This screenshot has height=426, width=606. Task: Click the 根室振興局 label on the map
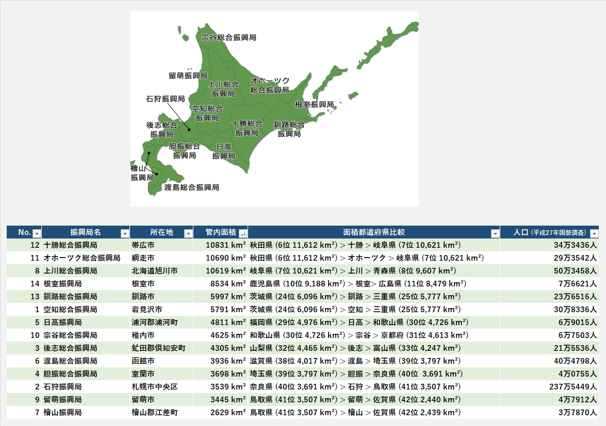point(314,105)
